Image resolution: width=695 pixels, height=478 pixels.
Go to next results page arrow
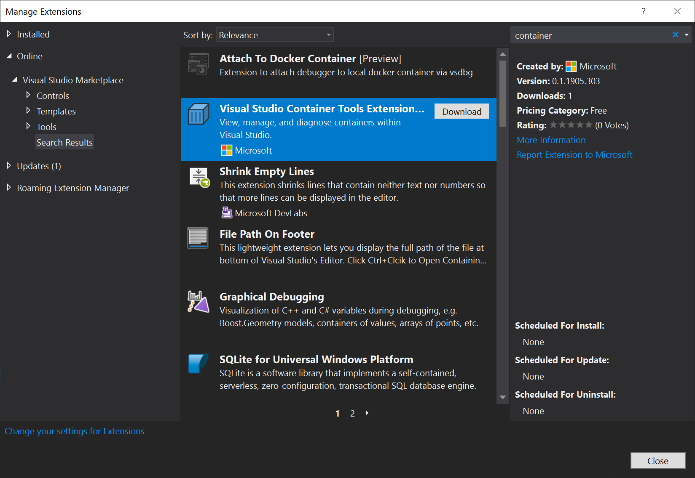point(367,413)
